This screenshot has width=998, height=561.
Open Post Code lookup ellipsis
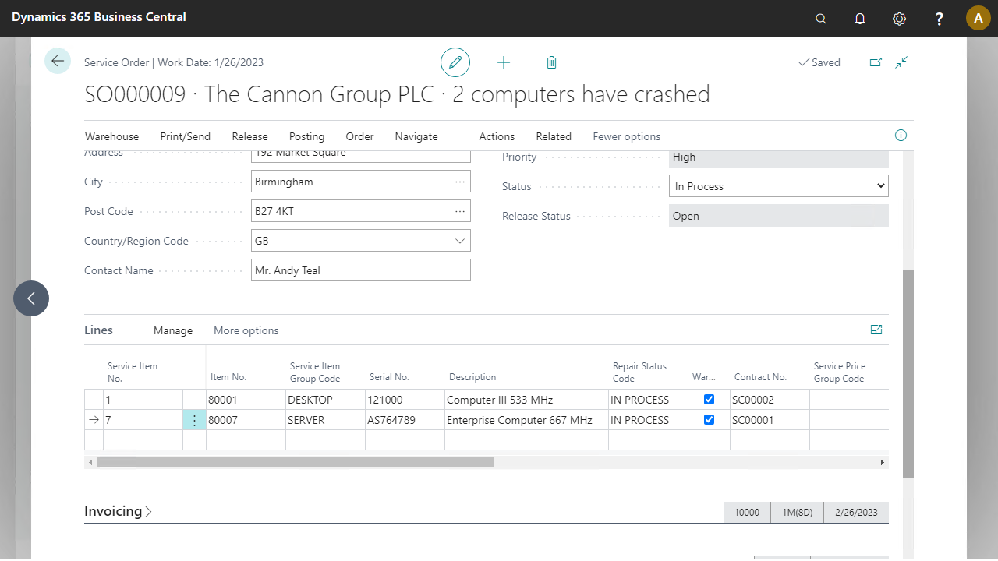coord(460,211)
